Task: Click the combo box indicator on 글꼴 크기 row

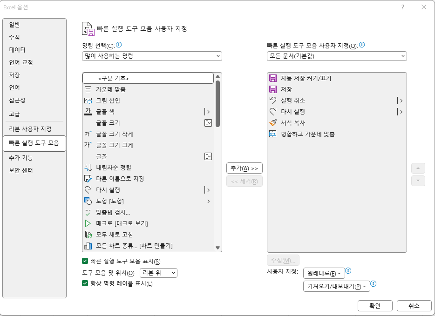Action: [x=208, y=123]
